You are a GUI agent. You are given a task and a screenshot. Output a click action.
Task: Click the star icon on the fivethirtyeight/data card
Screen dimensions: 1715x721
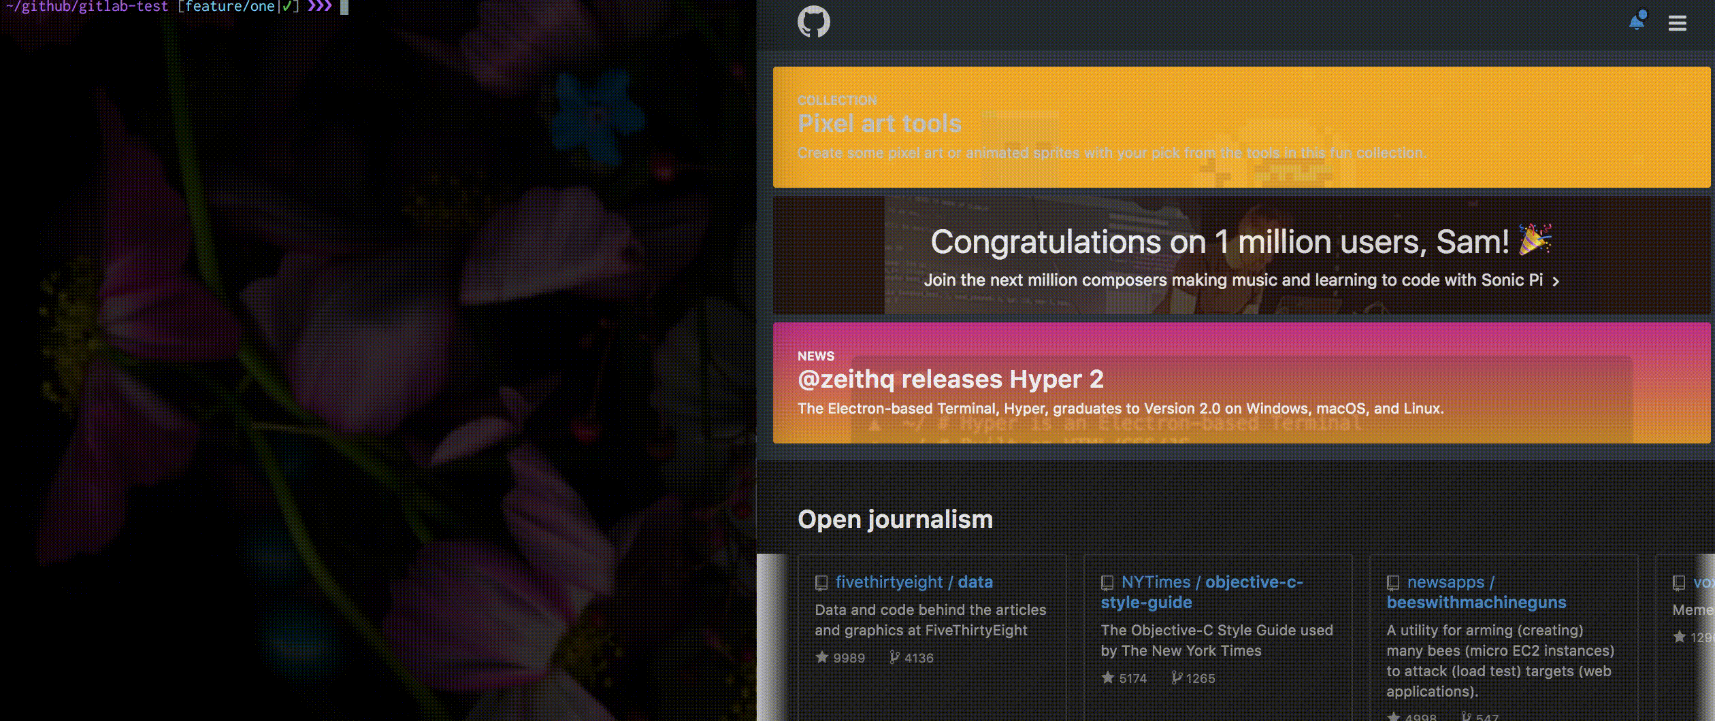tap(822, 658)
